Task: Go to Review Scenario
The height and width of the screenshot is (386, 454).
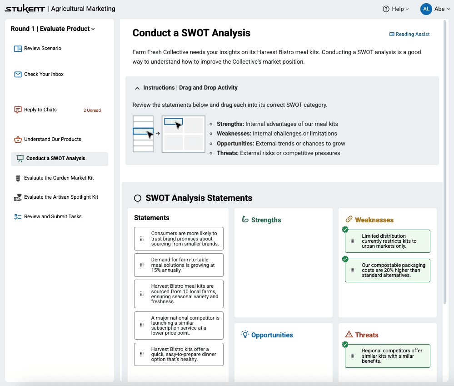Action: (x=43, y=48)
